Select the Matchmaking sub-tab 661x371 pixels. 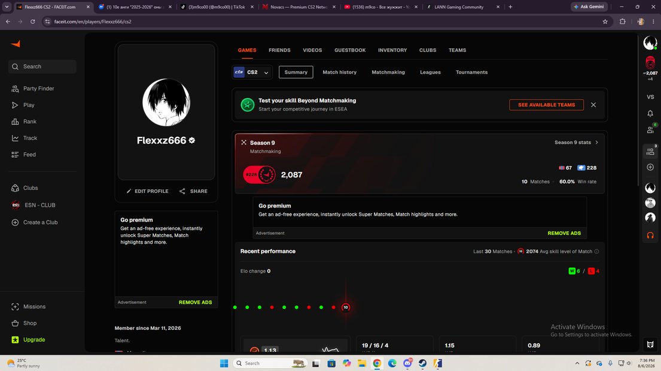388,72
